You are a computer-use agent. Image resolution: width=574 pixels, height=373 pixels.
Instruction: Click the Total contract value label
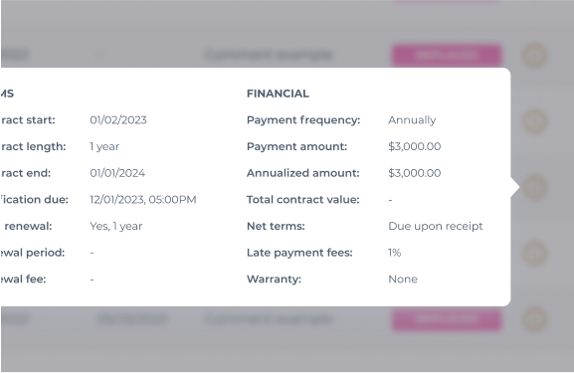coord(303,200)
